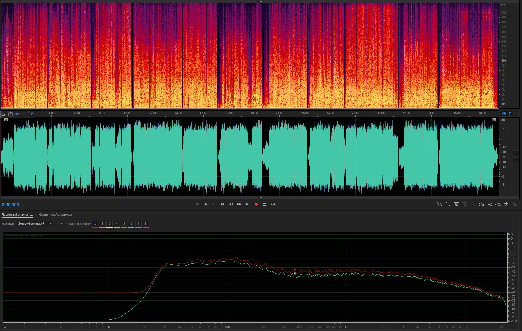Click the 10:00 mark on timeline ruler

128,113
